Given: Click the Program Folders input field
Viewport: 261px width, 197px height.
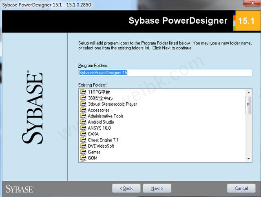Looking at the screenshot, I should pyautogui.click(x=165, y=73).
